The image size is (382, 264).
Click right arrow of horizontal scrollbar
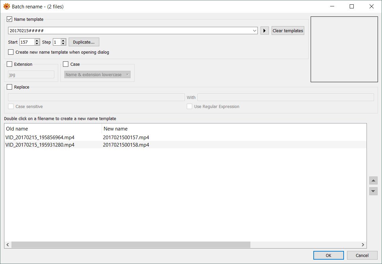pyautogui.click(x=363, y=245)
